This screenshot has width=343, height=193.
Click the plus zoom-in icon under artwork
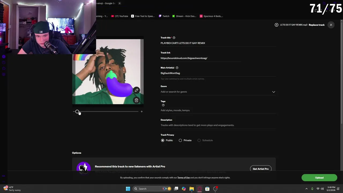pos(142,112)
